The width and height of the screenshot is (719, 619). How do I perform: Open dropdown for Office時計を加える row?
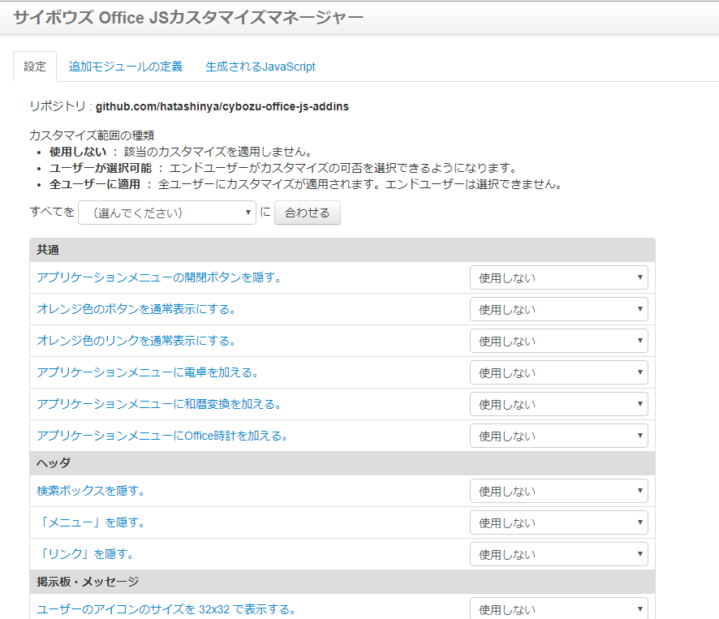click(558, 436)
